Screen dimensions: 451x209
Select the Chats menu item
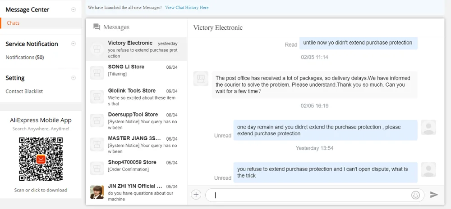(x=13, y=23)
